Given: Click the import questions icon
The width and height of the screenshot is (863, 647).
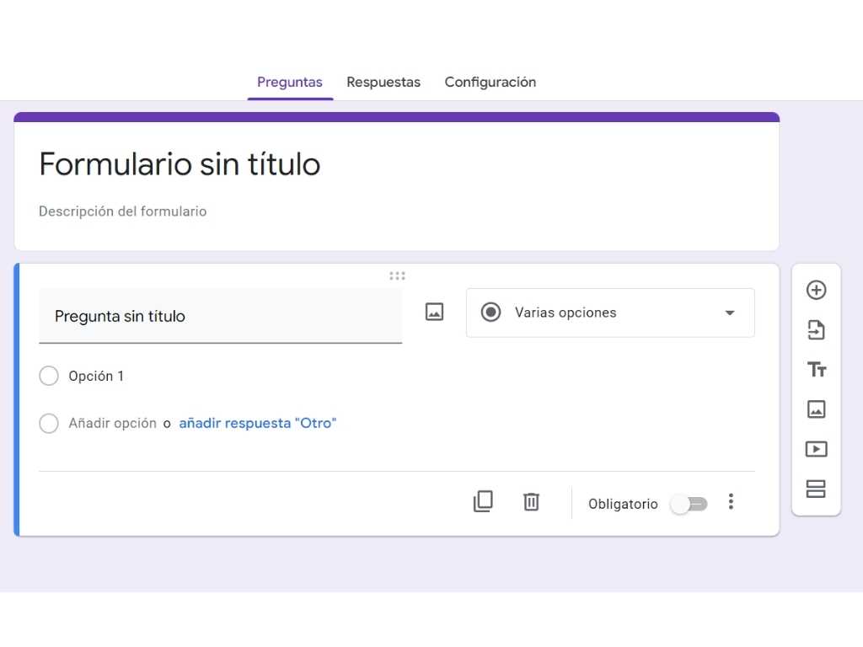Looking at the screenshot, I should click(816, 329).
